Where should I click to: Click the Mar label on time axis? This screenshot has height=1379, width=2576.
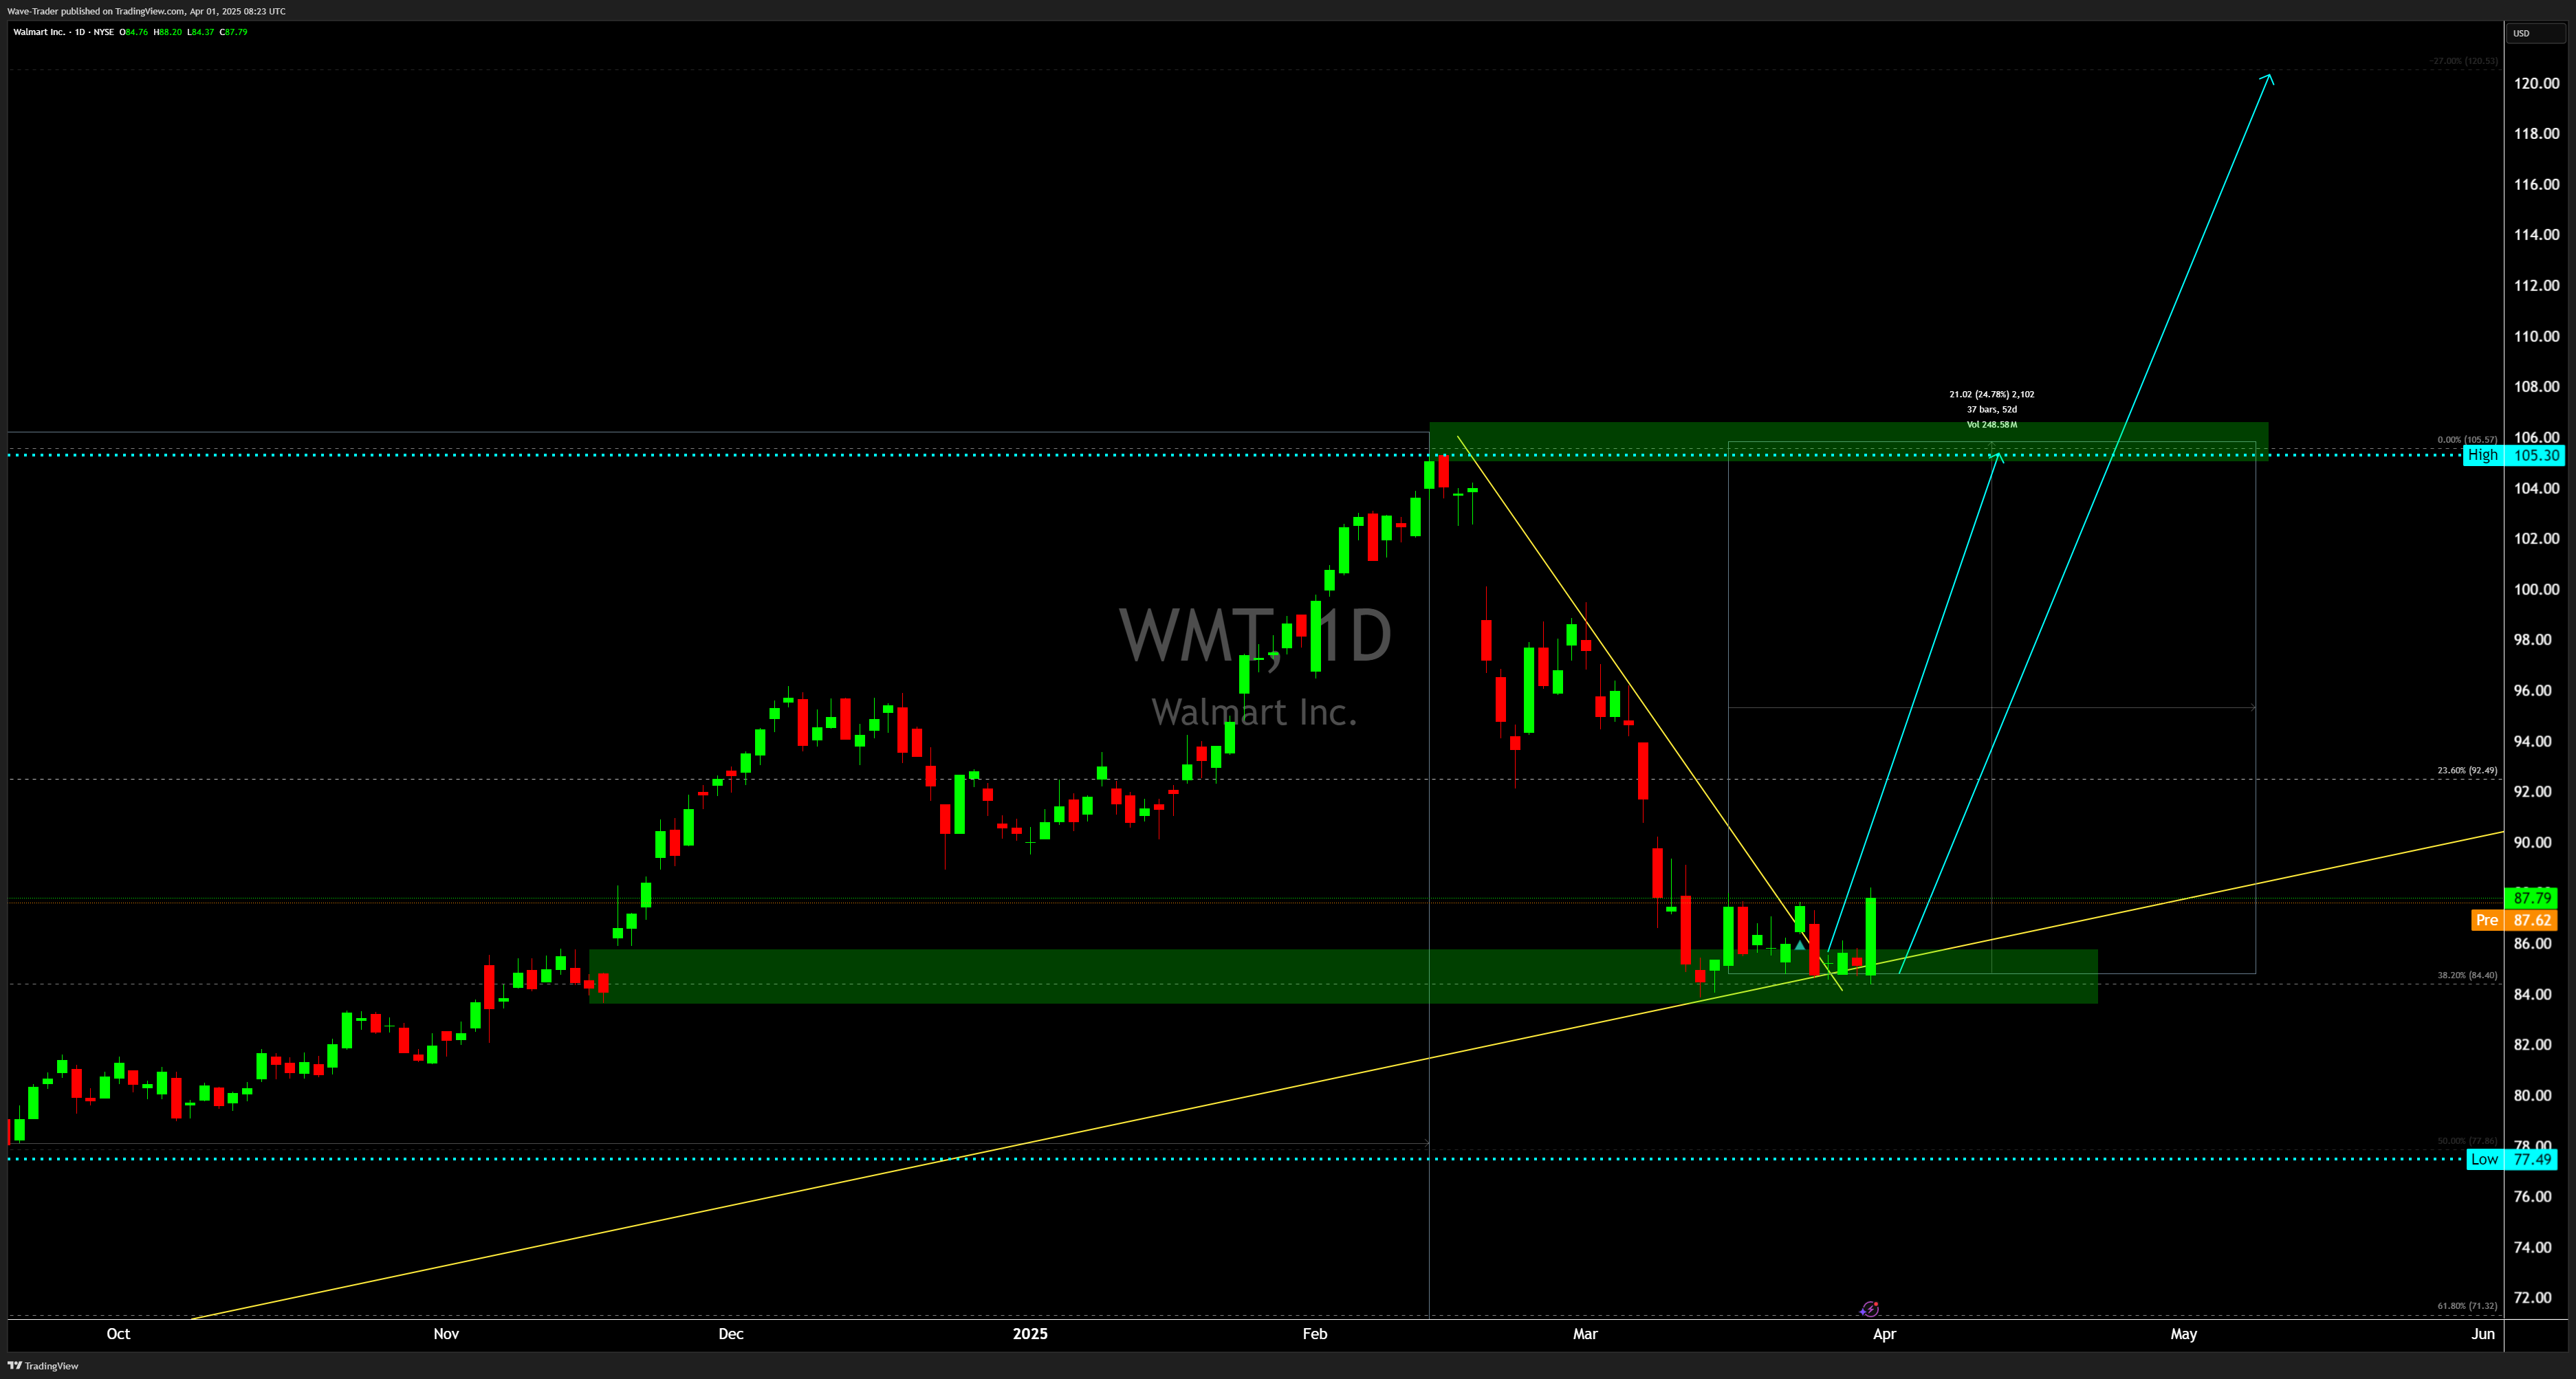(x=1585, y=1333)
